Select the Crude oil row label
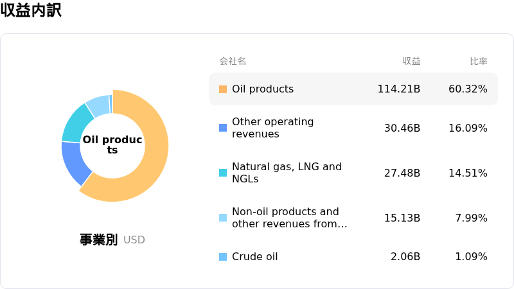Image resolution: width=514 pixels, height=289 pixels. (255, 257)
